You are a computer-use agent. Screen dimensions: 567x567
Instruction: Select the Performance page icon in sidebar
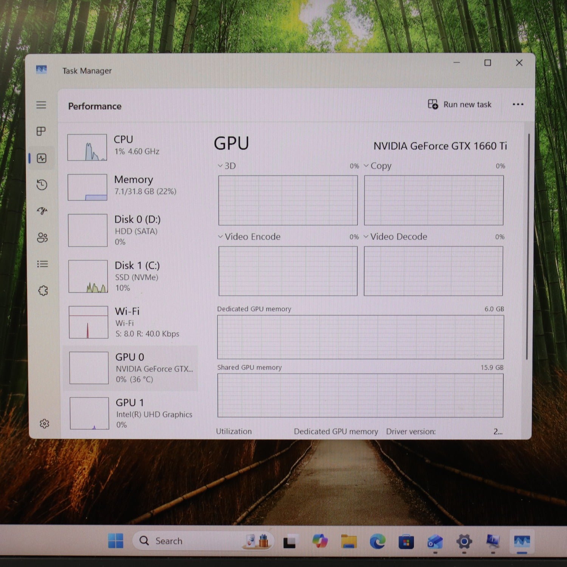click(x=42, y=158)
